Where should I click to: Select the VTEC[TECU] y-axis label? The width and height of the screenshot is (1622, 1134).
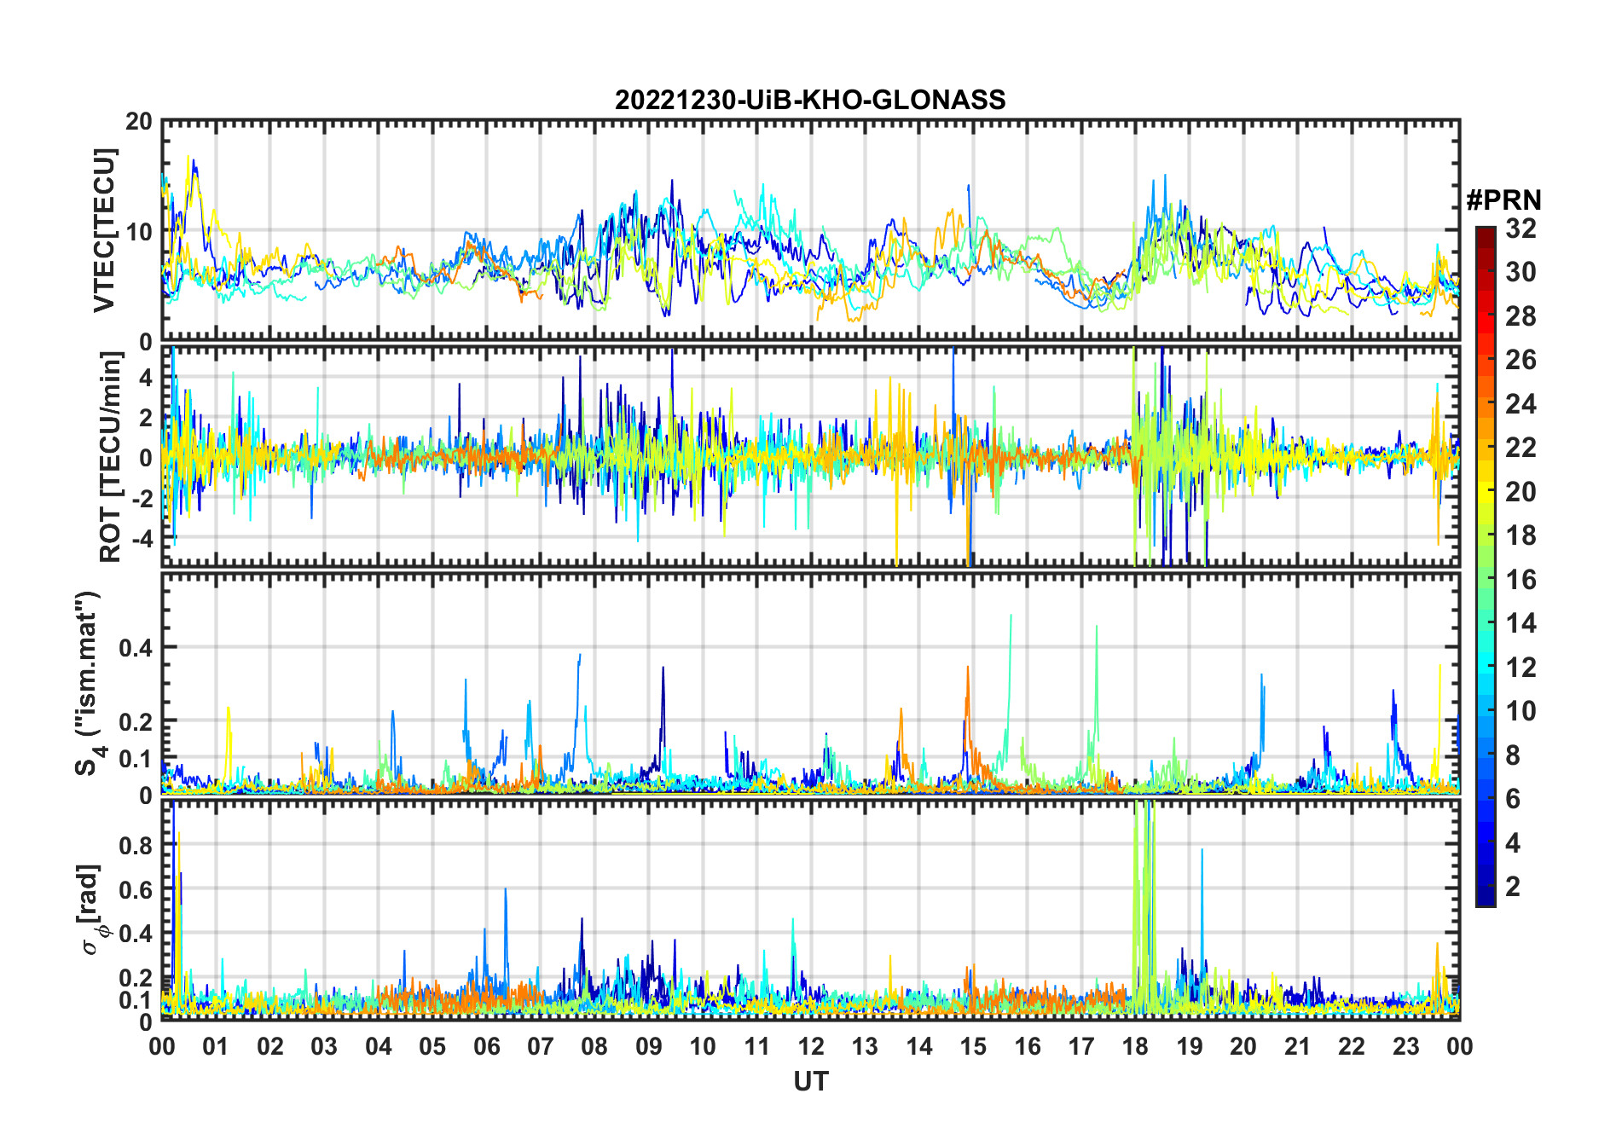point(105,230)
